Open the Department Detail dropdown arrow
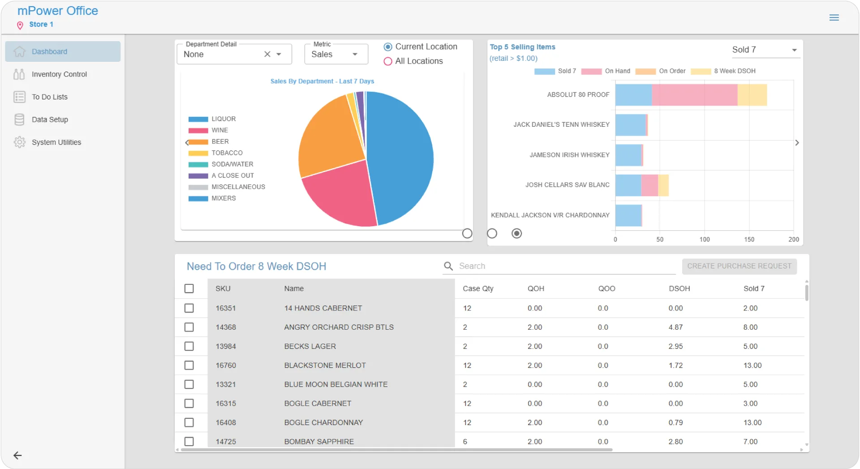Viewport: 860px width, 469px height. [x=279, y=54]
